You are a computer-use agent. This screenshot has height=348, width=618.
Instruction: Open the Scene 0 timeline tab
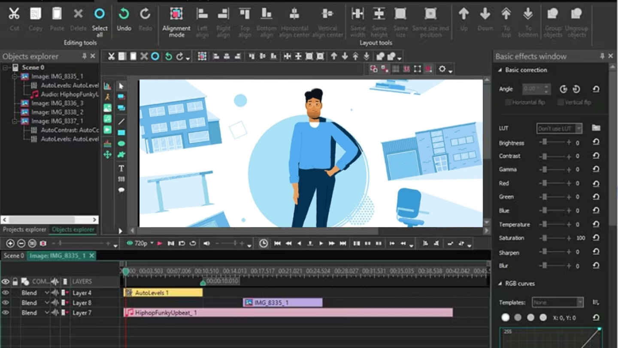click(14, 256)
